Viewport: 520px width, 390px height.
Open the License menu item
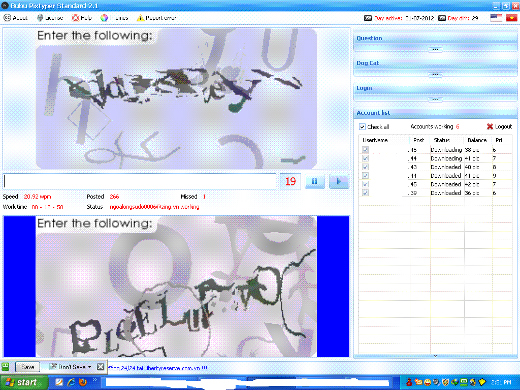[x=50, y=18]
